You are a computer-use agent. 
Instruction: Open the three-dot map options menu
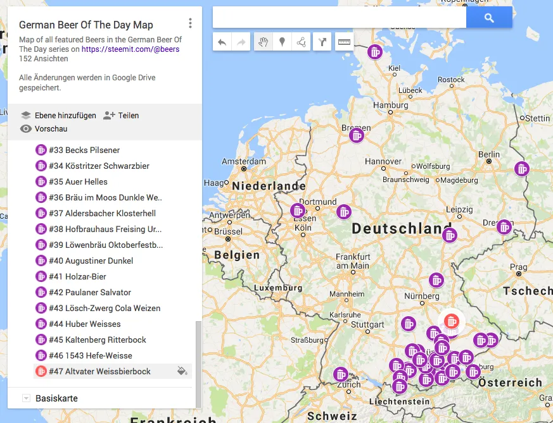(190, 23)
